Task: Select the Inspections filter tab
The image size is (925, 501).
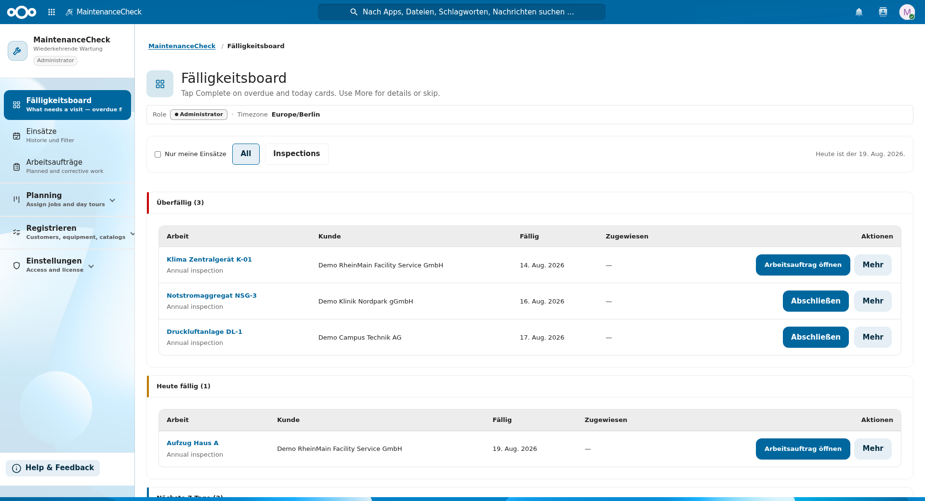Action: pos(296,154)
